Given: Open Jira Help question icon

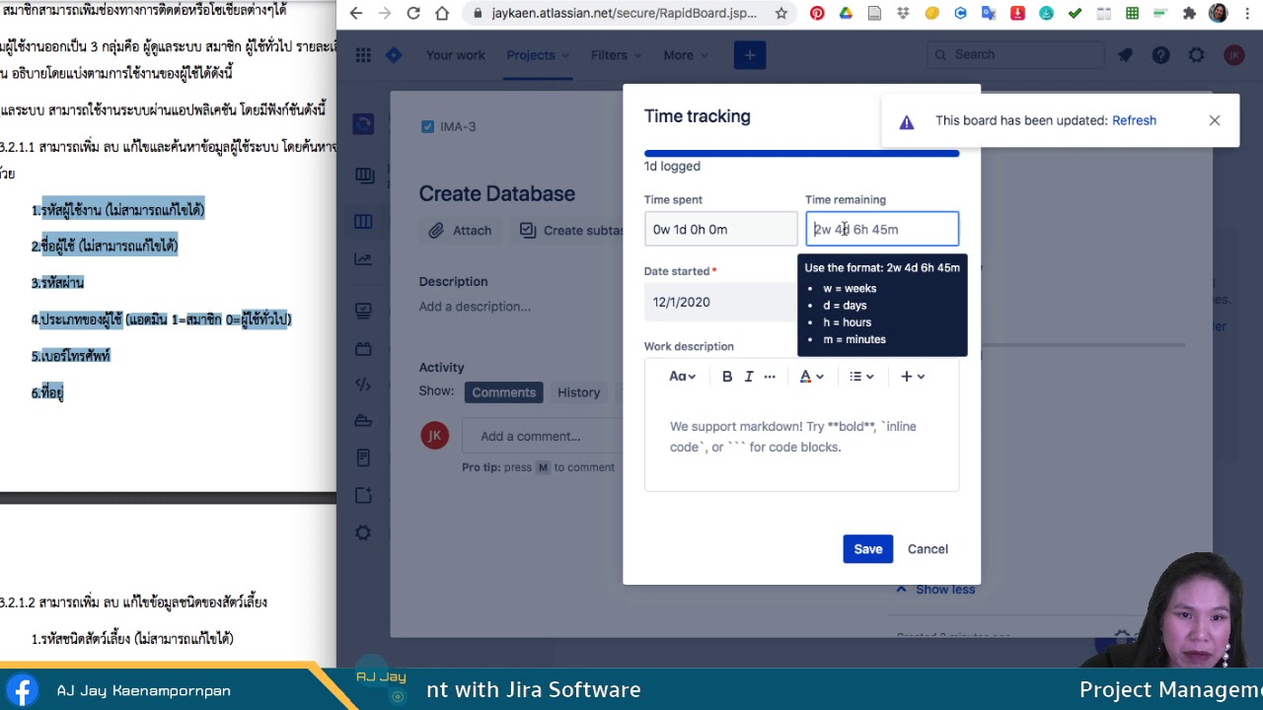Looking at the screenshot, I should click(1160, 55).
